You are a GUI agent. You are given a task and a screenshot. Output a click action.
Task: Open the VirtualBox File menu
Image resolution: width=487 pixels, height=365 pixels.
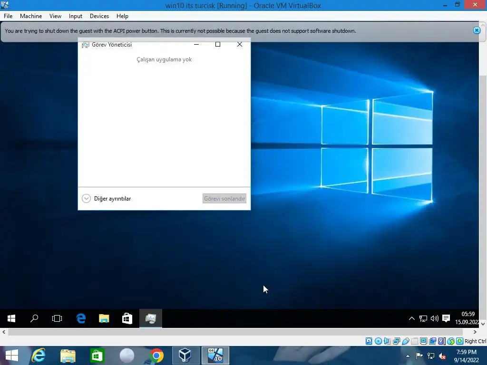point(8,16)
